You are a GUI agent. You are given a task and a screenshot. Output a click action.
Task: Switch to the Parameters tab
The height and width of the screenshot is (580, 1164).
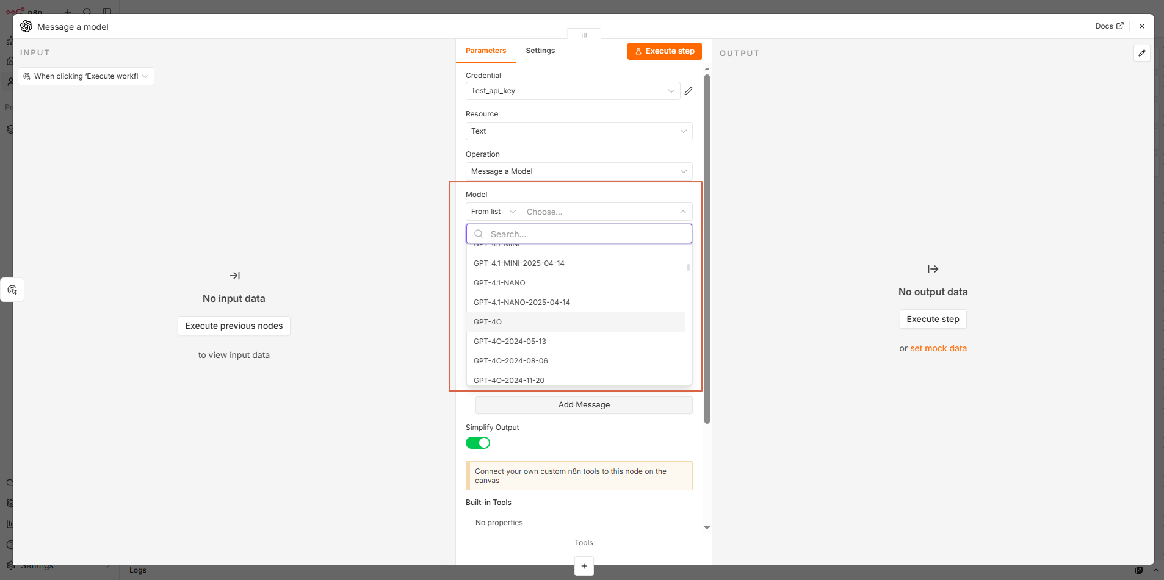point(486,51)
